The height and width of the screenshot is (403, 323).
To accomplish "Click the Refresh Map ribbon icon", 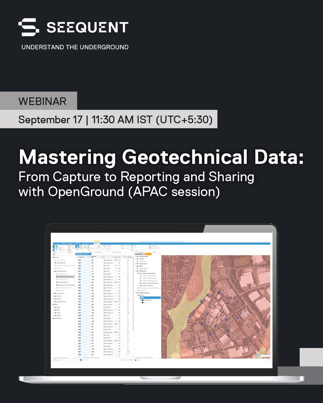I will click(x=57, y=248).
